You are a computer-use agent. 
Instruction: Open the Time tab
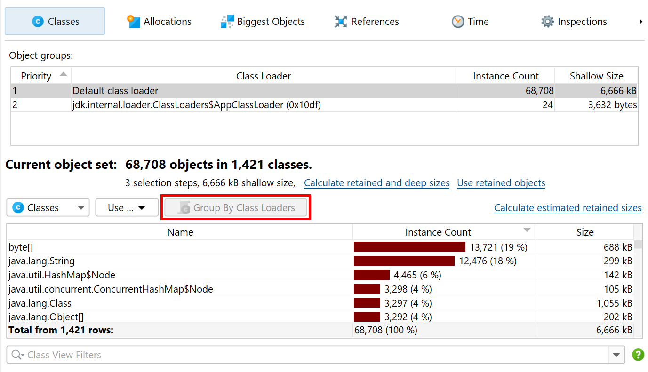point(470,22)
